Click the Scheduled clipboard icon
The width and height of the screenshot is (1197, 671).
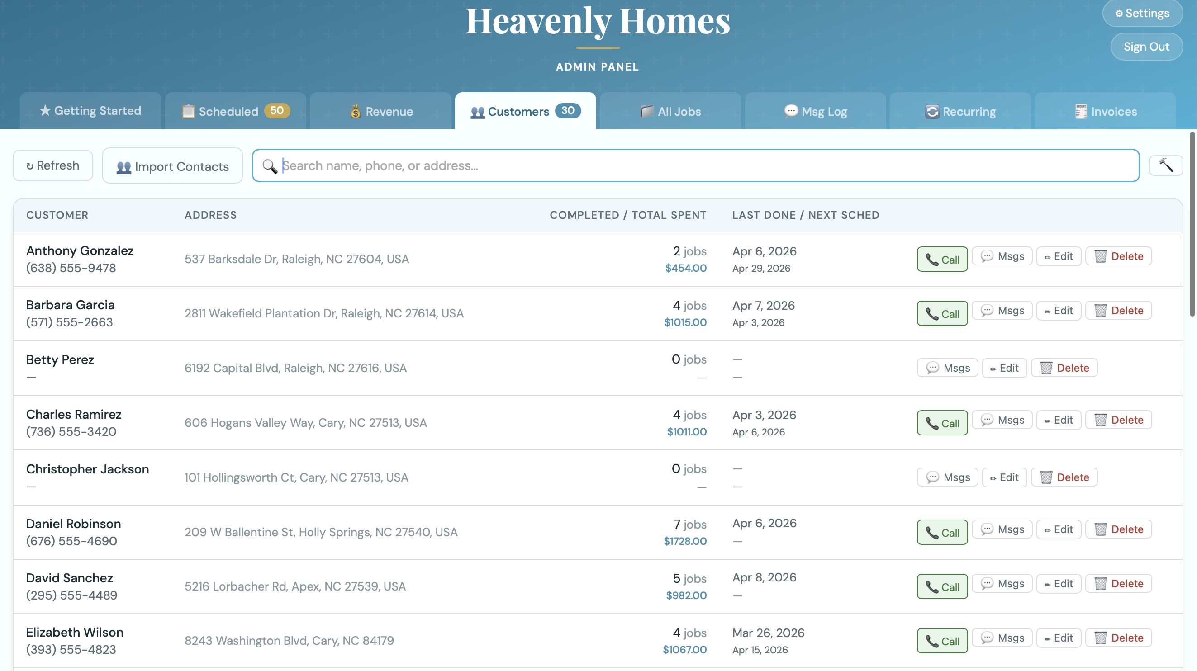click(x=188, y=111)
